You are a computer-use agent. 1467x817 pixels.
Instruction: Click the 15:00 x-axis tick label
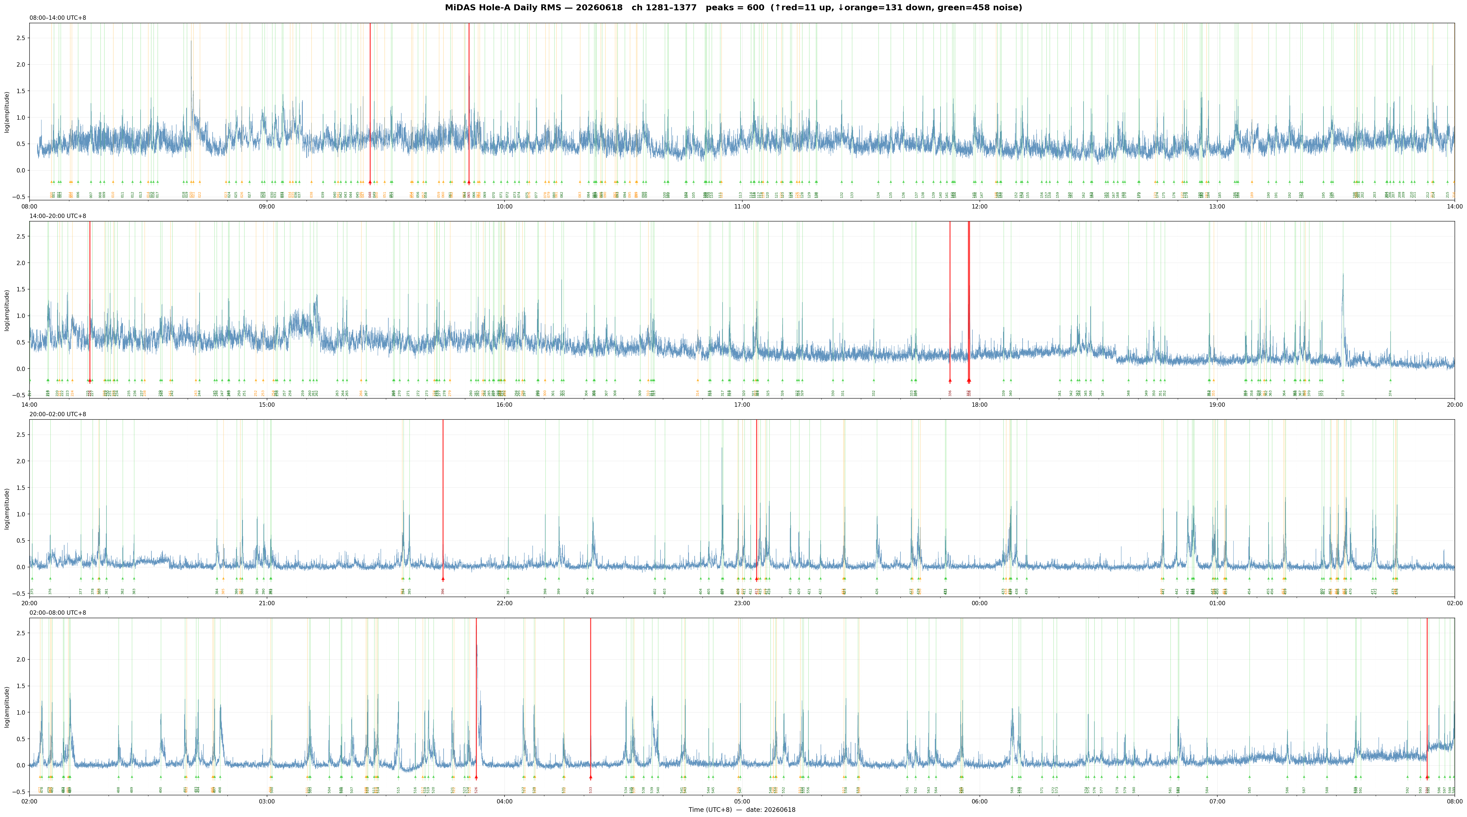[267, 405]
